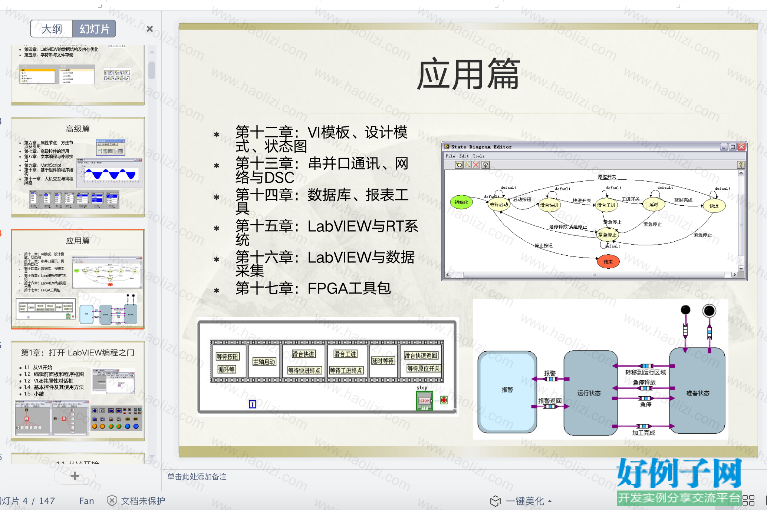Click the State Diagram Editor help icon
Image resolution: width=767 pixels, height=510 pixels.
point(741,165)
